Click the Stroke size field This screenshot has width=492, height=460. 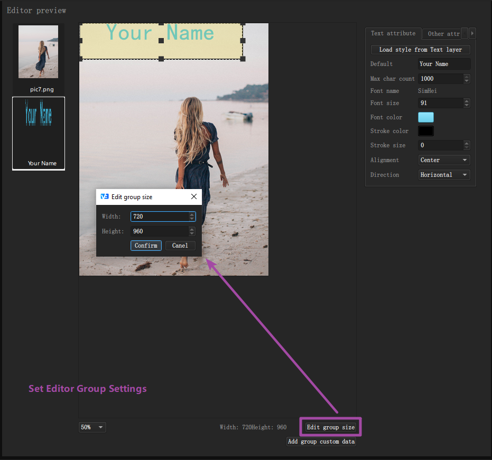pos(441,145)
